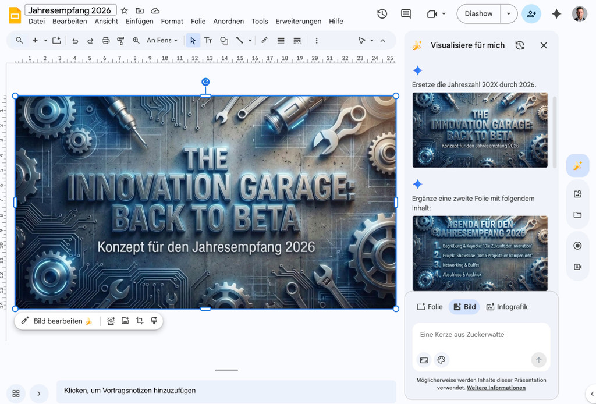Collapse the toolbar with the chevron up arrow
The width and height of the screenshot is (596, 404).
382,41
